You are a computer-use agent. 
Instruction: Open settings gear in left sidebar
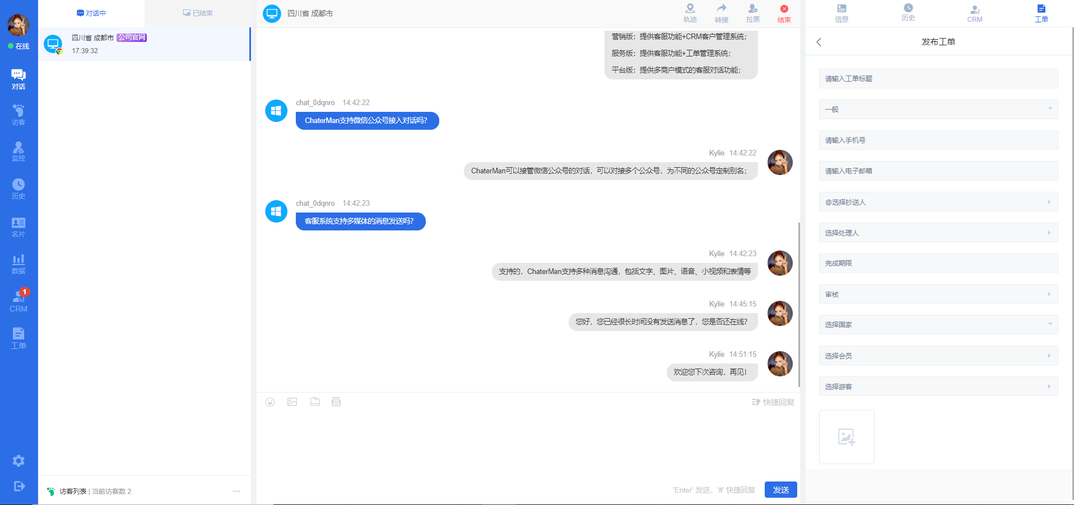point(18,461)
